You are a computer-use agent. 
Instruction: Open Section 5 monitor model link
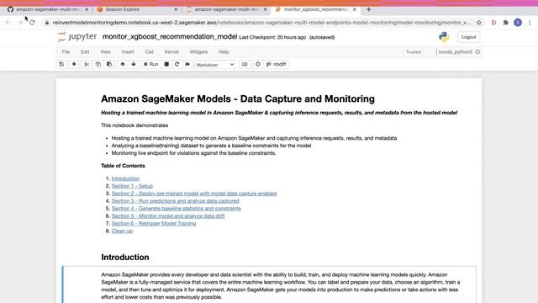(x=168, y=215)
